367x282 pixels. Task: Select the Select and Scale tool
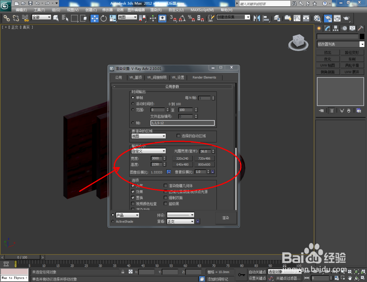(x=113, y=18)
